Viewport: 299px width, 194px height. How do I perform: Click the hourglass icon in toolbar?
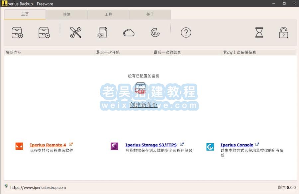click(x=259, y=32)
